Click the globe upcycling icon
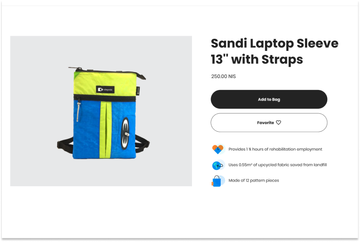The image size is (360, 242). point(218,165)
